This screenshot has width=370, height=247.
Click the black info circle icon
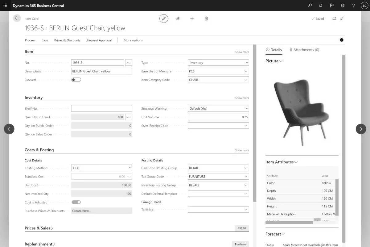342,40
